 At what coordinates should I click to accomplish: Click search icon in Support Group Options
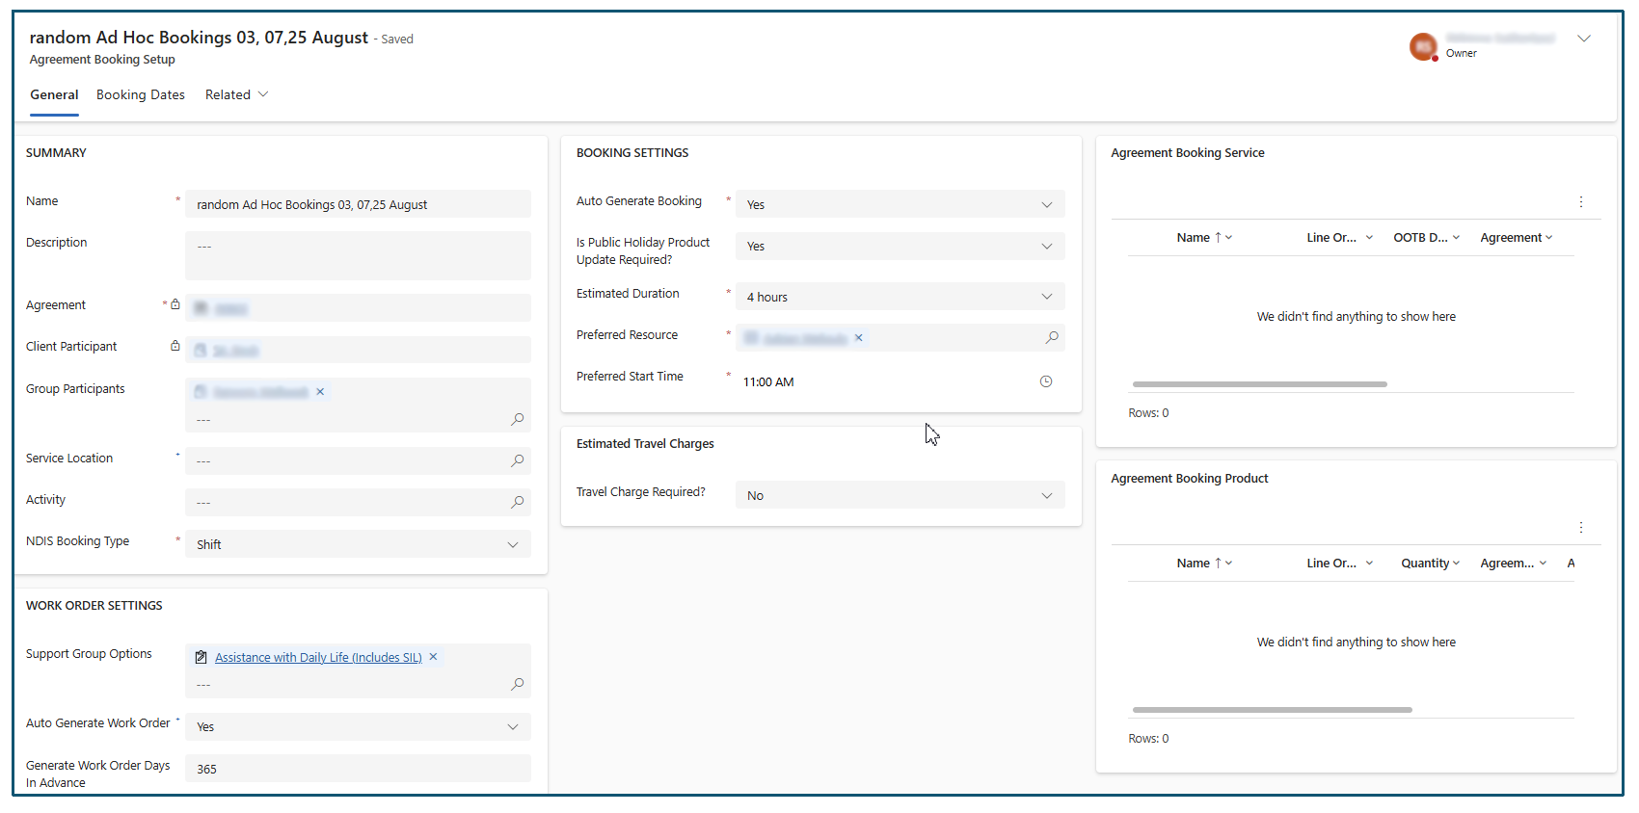518,685
